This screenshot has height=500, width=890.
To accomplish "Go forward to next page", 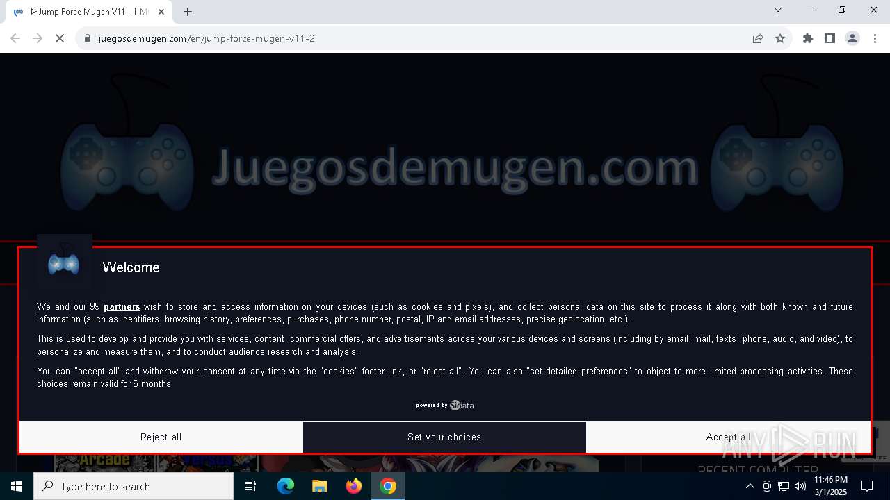I will click(38, 38).
